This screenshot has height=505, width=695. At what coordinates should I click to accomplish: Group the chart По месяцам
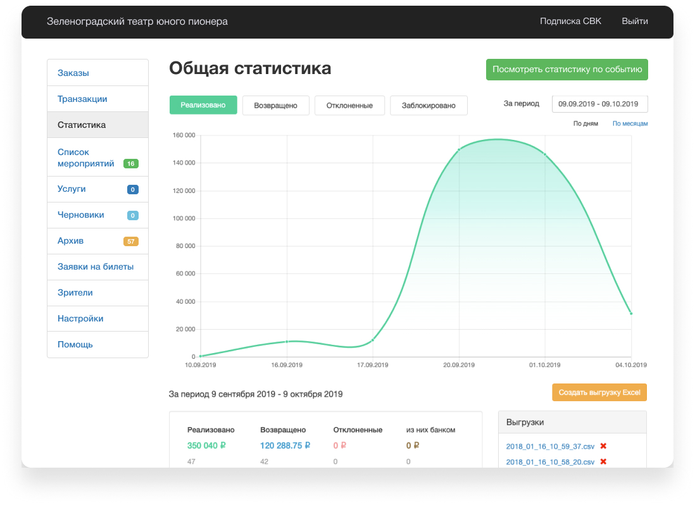click(630, 123)
